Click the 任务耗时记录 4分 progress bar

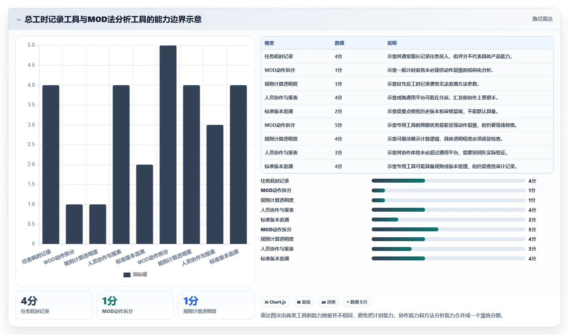(448, 181)
